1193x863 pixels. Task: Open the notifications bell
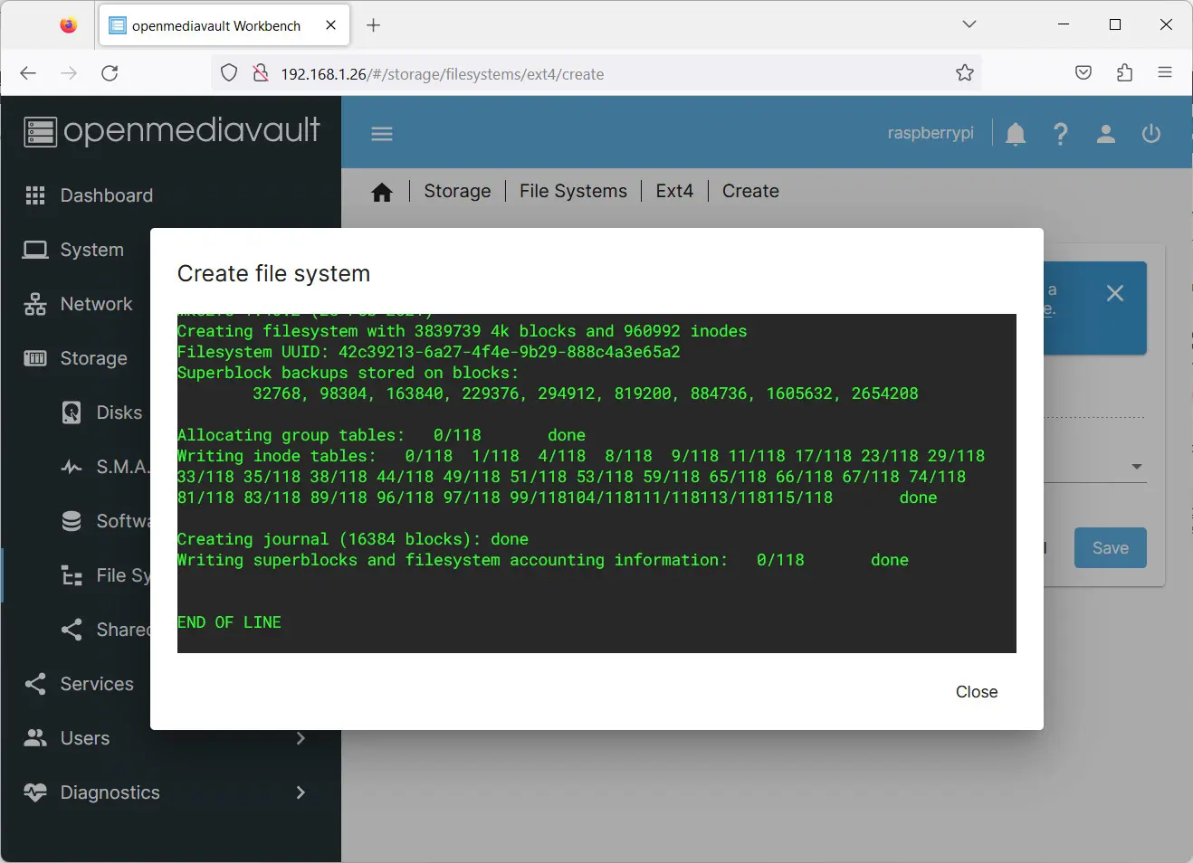tap(1016, 134)
